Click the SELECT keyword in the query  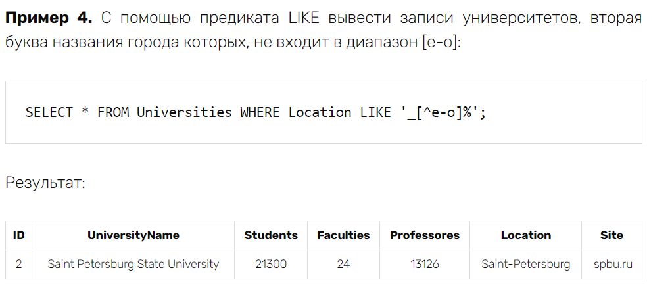[49, 112]
